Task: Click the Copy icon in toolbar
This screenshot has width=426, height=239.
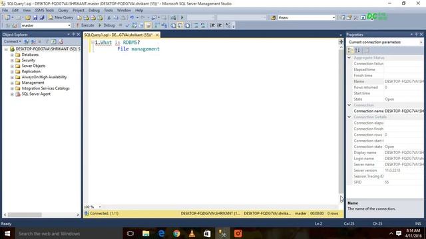Action: 116,18
